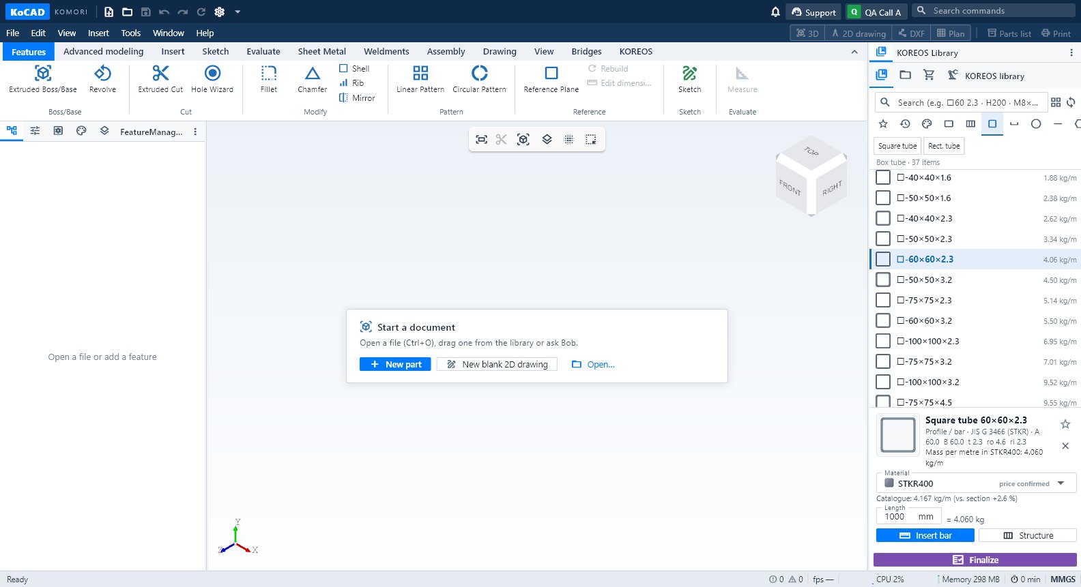The height and width of the screenshot is (587, 1081).
Task: Click the New part button
Action: pos(395,364)
